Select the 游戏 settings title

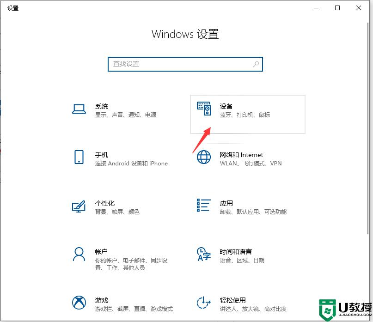pos(102,300)
